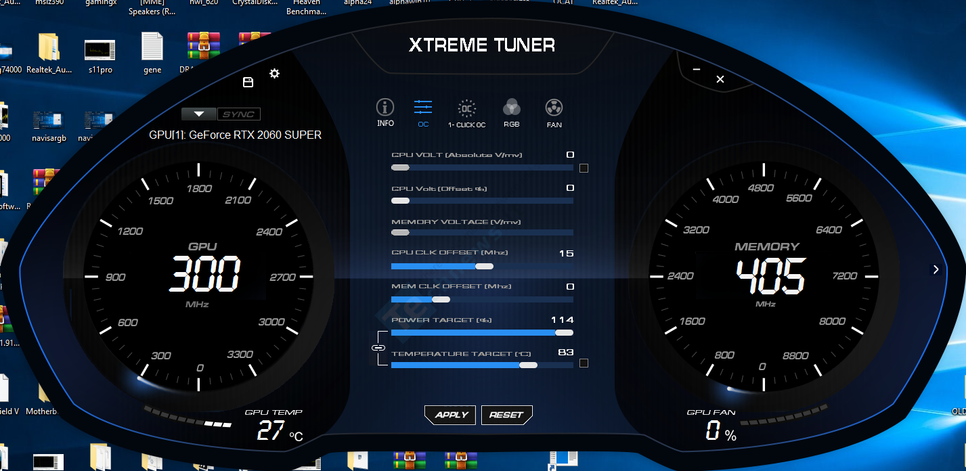This screenshot has width=966, height=471.
Task: Toggle the SYNC button
Action: [239, 114]
